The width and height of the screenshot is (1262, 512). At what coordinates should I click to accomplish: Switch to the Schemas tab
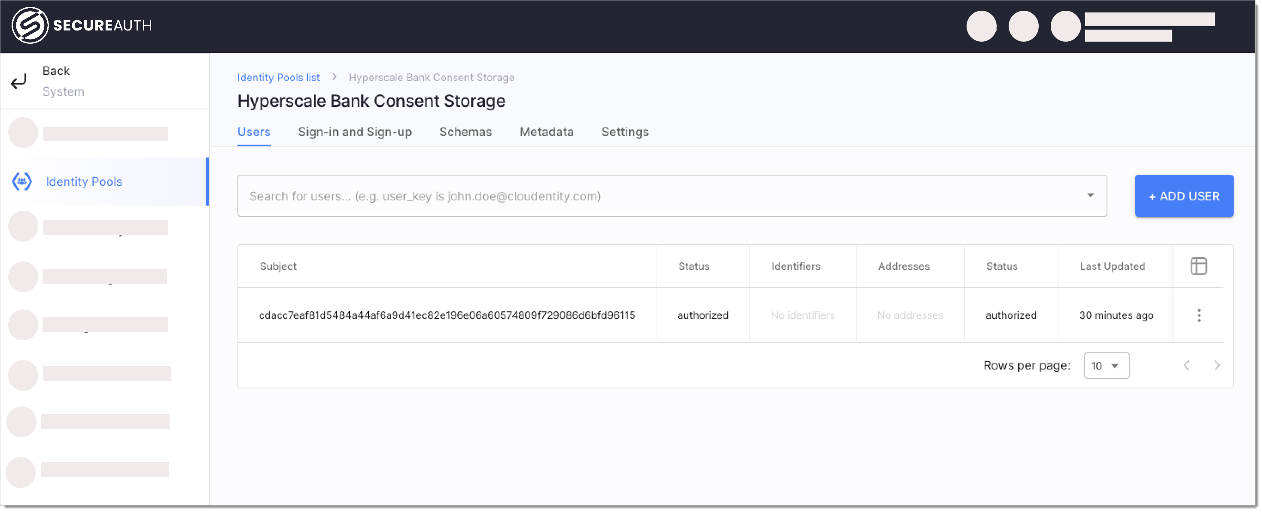tap(465, 131)
